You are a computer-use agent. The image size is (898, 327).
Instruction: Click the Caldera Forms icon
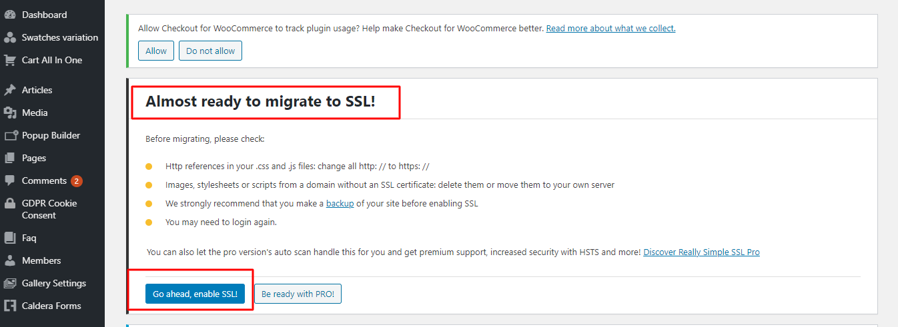click(x=10, y=306)
